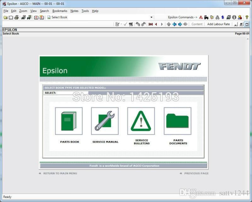Viewport: 252px width, 202px height.
Task: Click the SERVICE BULLETINS caption text
Action: point(141,142)
